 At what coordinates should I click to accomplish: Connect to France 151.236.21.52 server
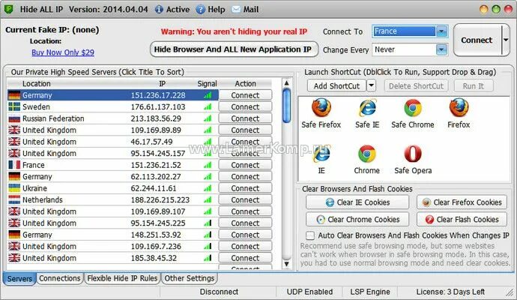[x=245, y=165]
